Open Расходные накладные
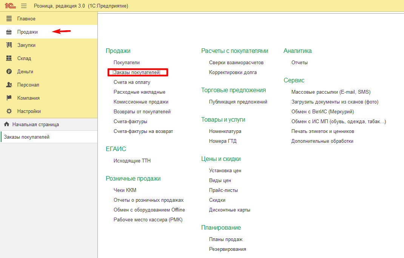Screen dimensions: 404x258 pyautogui.click(x=139, y=92)
